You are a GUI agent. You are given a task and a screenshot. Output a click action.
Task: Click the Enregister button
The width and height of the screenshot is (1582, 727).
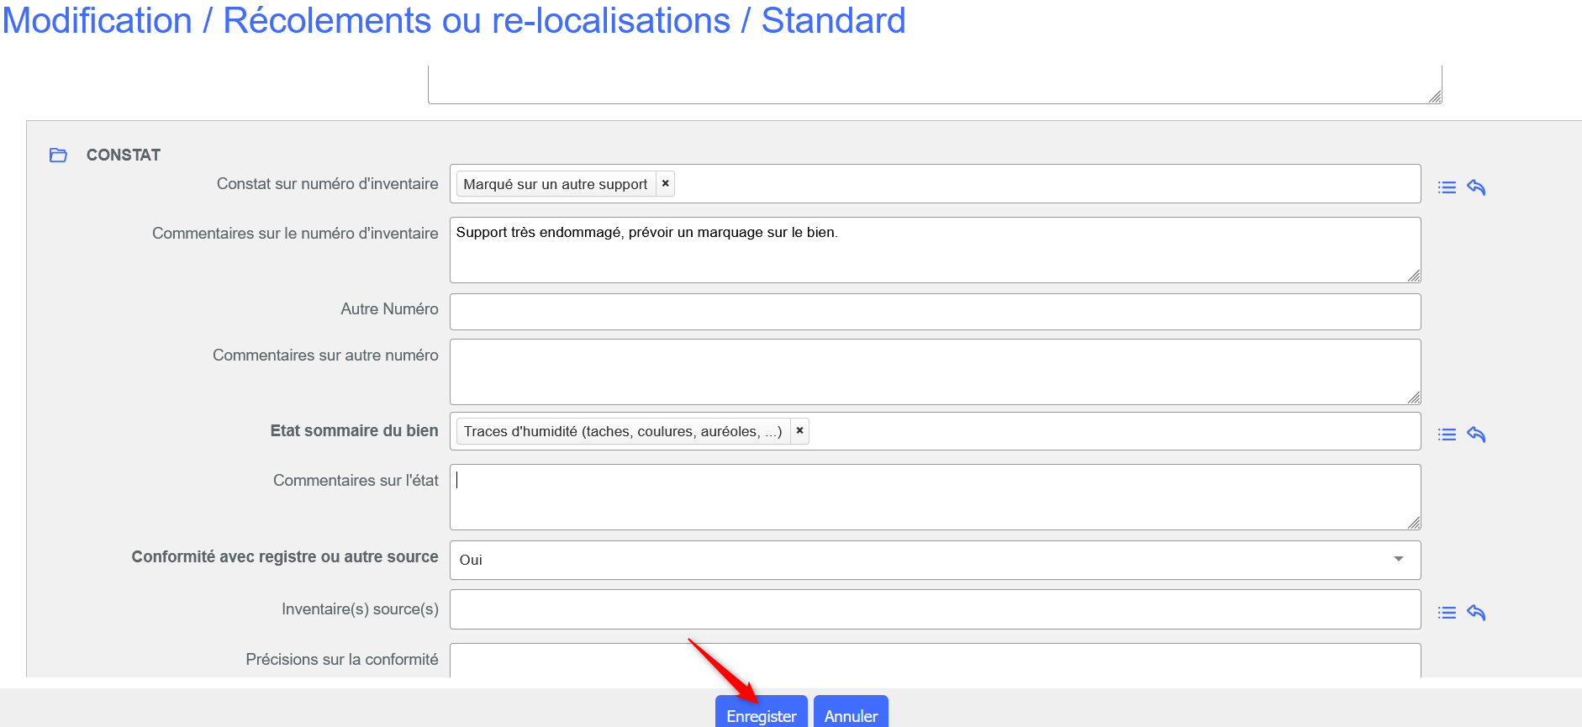761,714
